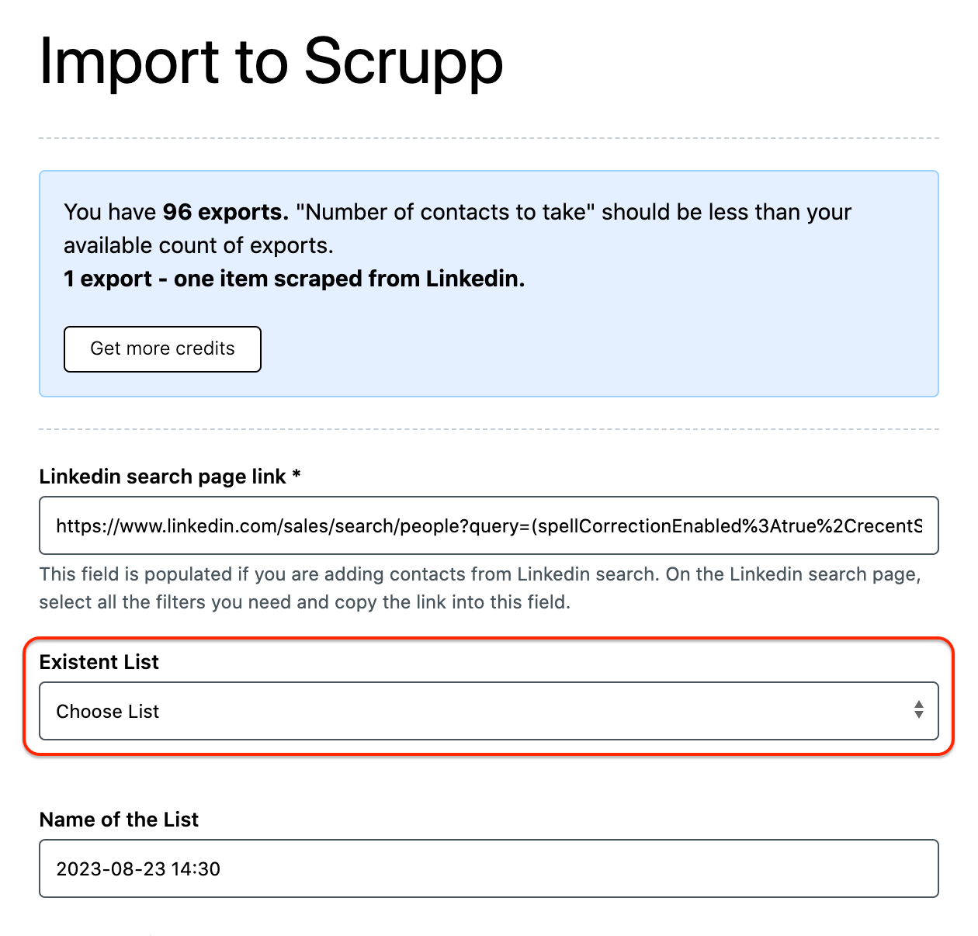Click the required asterisk beside the link label
The image size is (978, 936).
point(297,476)
